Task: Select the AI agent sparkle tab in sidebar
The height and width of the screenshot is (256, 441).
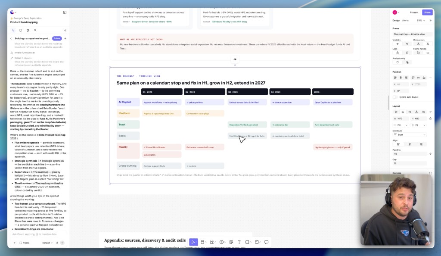Action: (x=13, y=30)
